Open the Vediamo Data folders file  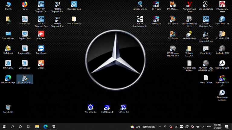click(x=189, y=66)
